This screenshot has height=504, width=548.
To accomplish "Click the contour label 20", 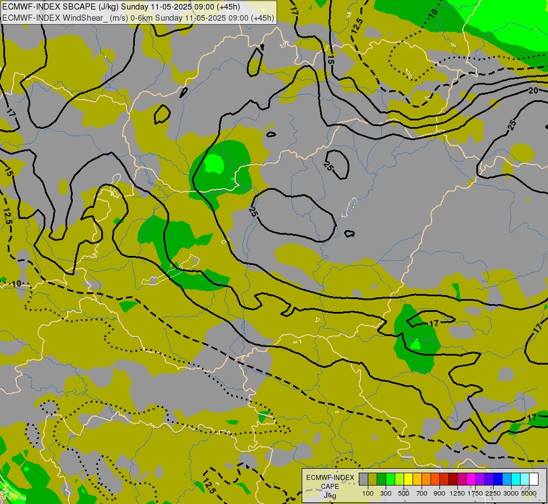I will point(533,91).
